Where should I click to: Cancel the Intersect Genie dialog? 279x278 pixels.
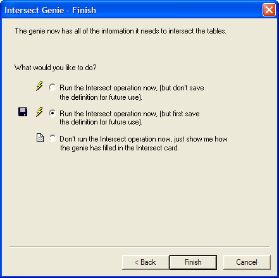[x=247, y=262]
